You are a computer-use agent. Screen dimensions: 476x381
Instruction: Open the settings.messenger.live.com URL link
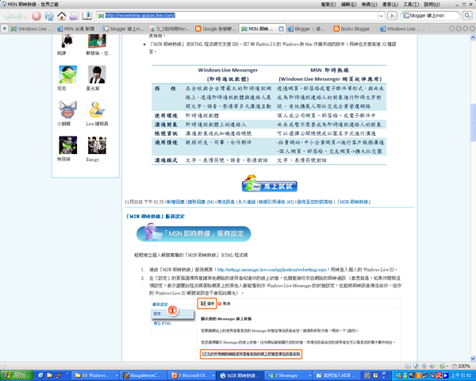click(x=271, y=270)
